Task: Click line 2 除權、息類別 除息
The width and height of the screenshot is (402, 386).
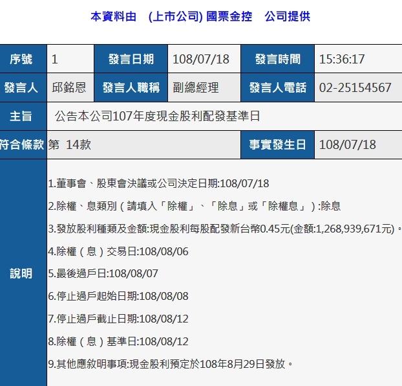Action: [x=195, y=206]
